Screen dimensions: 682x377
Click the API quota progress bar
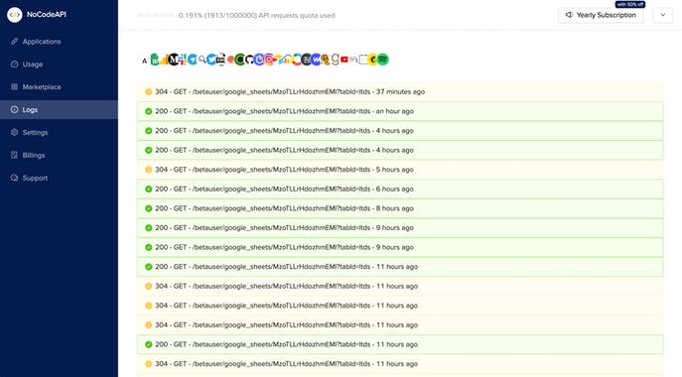tap(156, 15)
